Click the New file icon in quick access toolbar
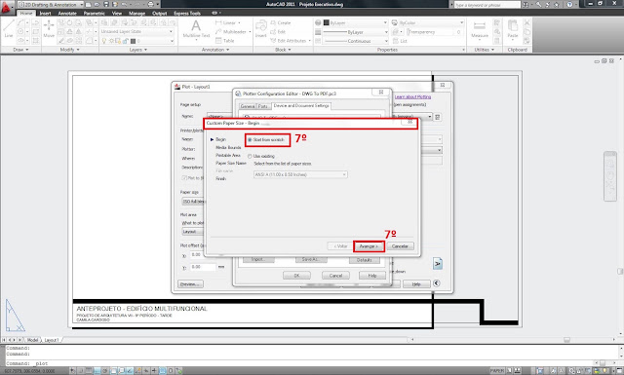 click(x=89, y=4)
